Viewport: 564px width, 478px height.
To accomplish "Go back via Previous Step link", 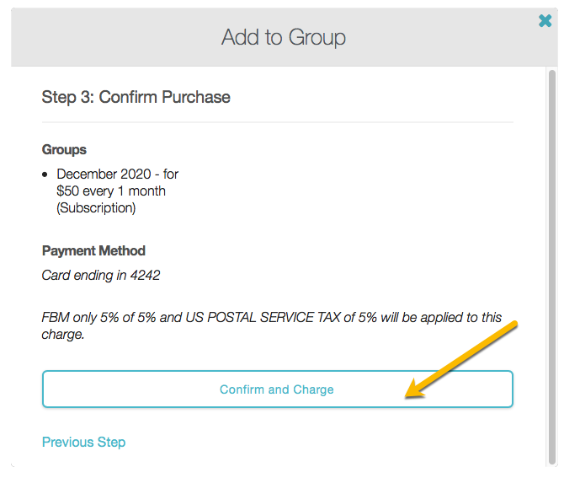I will (83, 442).
